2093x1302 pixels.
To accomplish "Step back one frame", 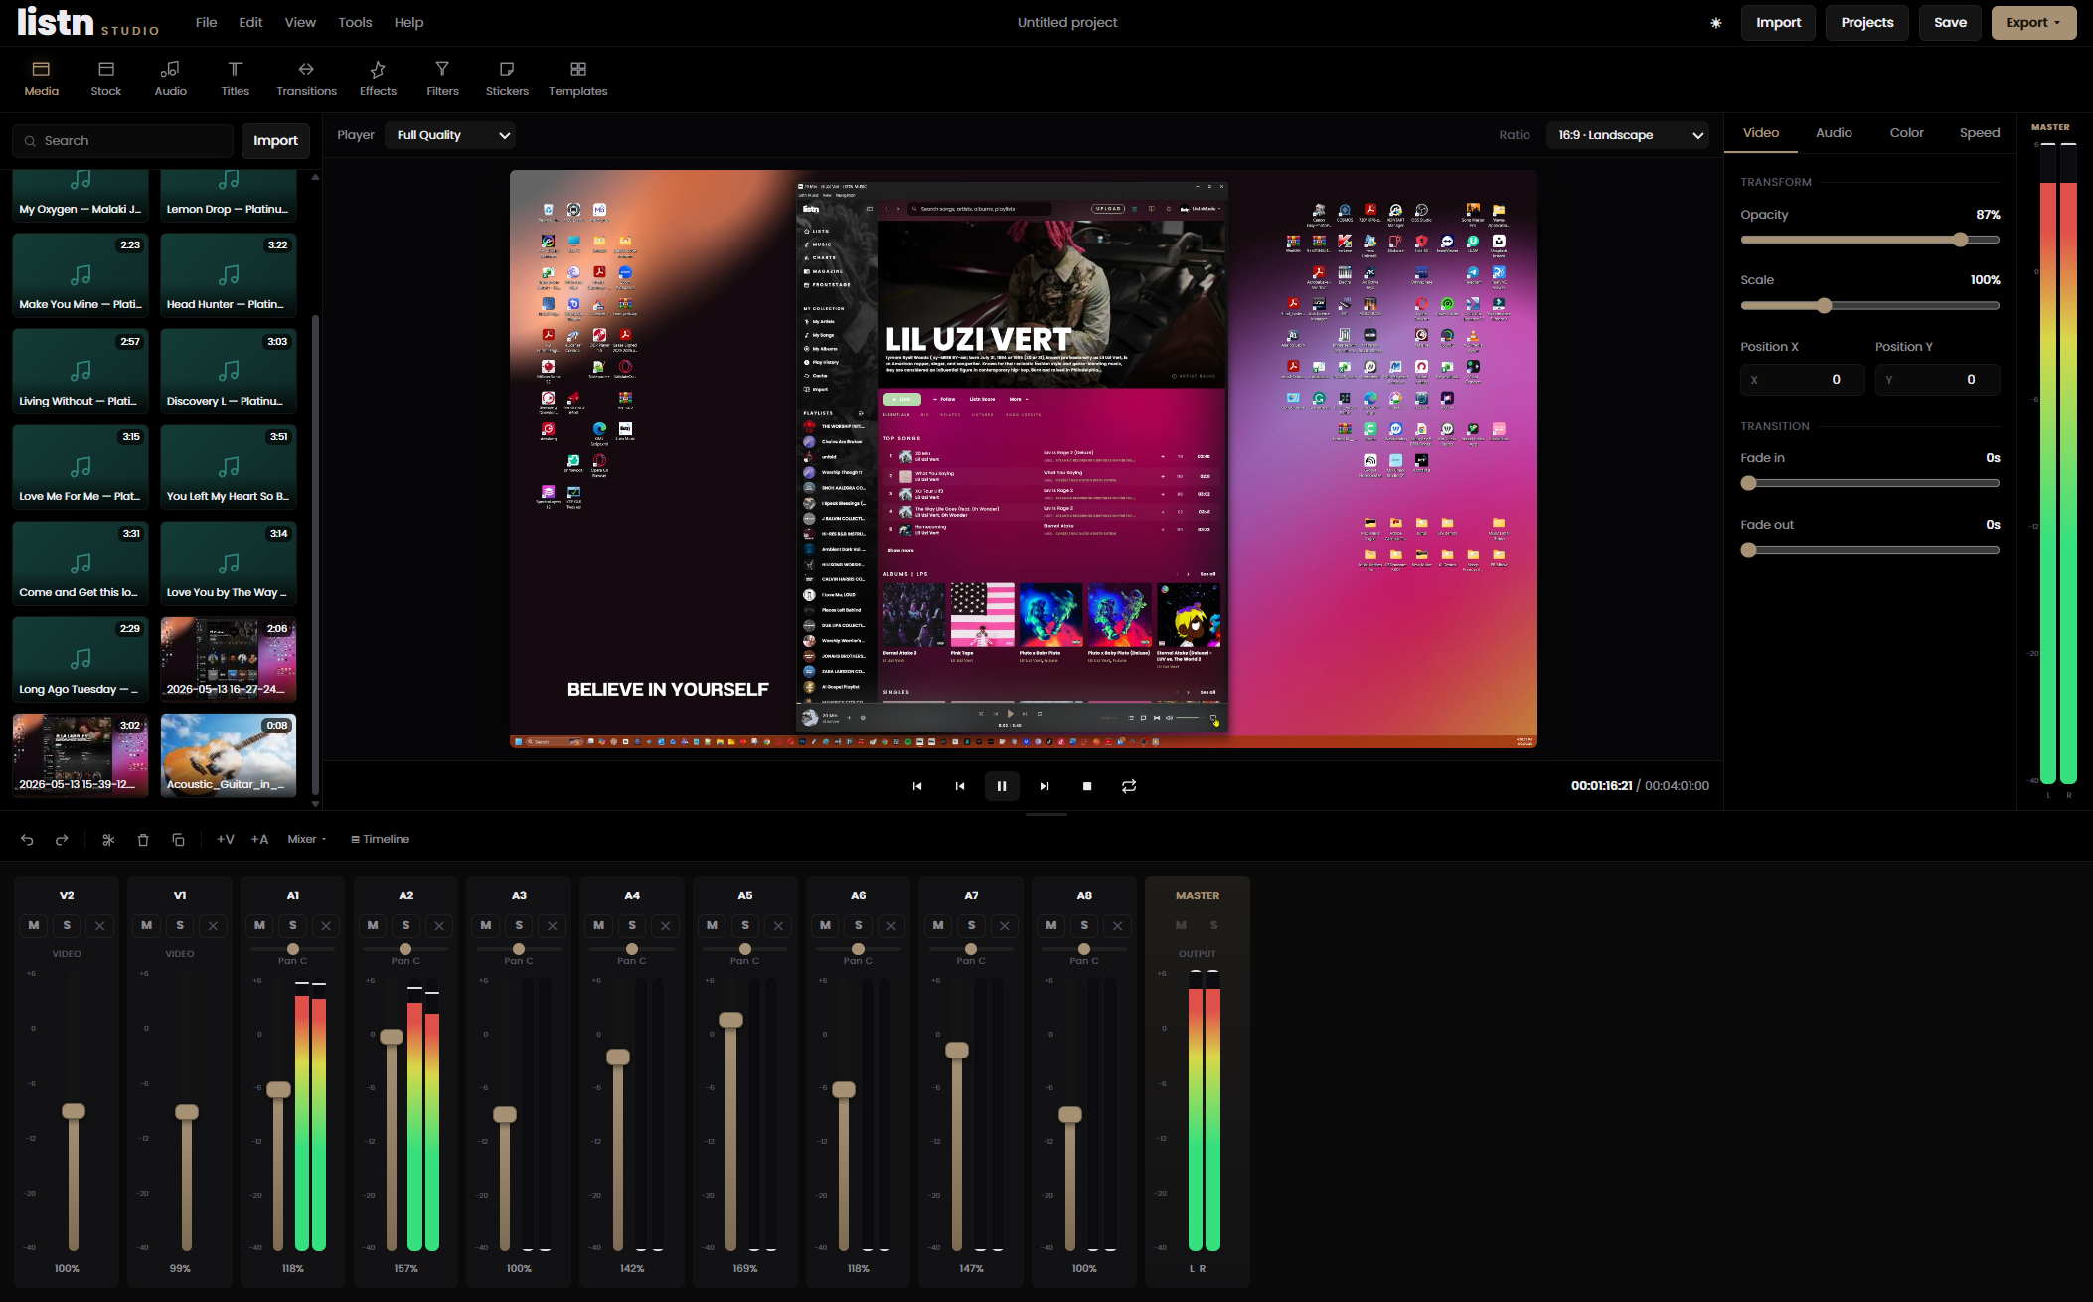I will (960, 786).
